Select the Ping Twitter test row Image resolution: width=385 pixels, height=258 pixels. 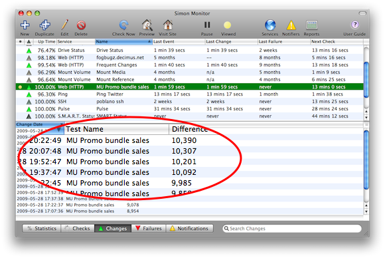[189, 94]
